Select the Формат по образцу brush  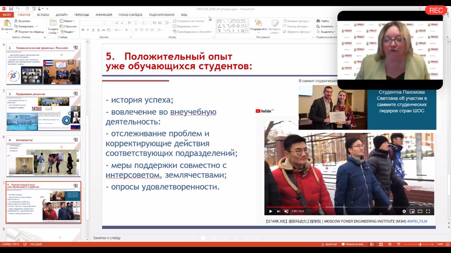tap(16, 32)
